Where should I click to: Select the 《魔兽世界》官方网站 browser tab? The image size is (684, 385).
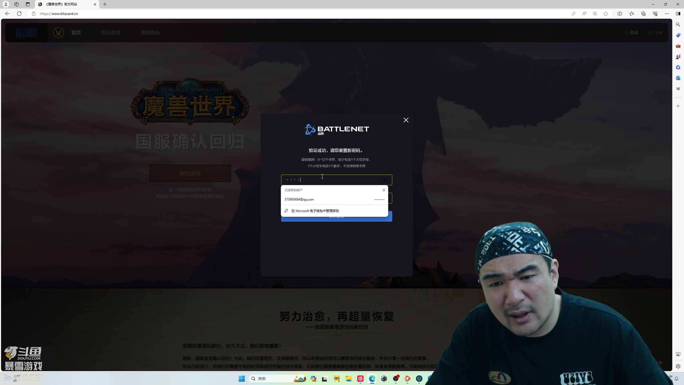67,4
